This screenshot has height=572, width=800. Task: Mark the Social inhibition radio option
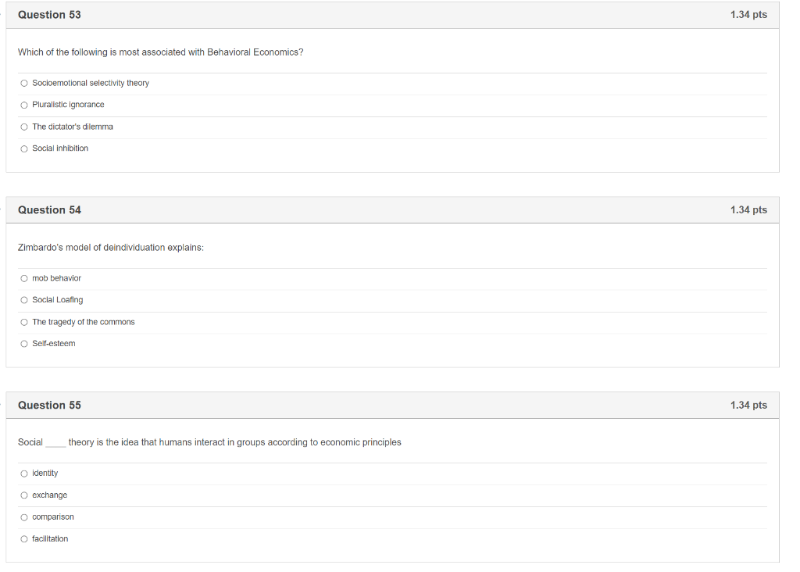24,149
